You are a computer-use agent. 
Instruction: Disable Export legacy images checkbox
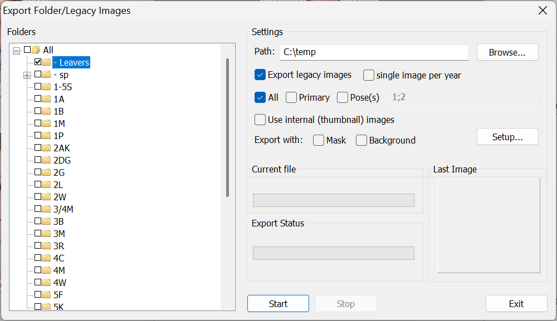point(260,75)
